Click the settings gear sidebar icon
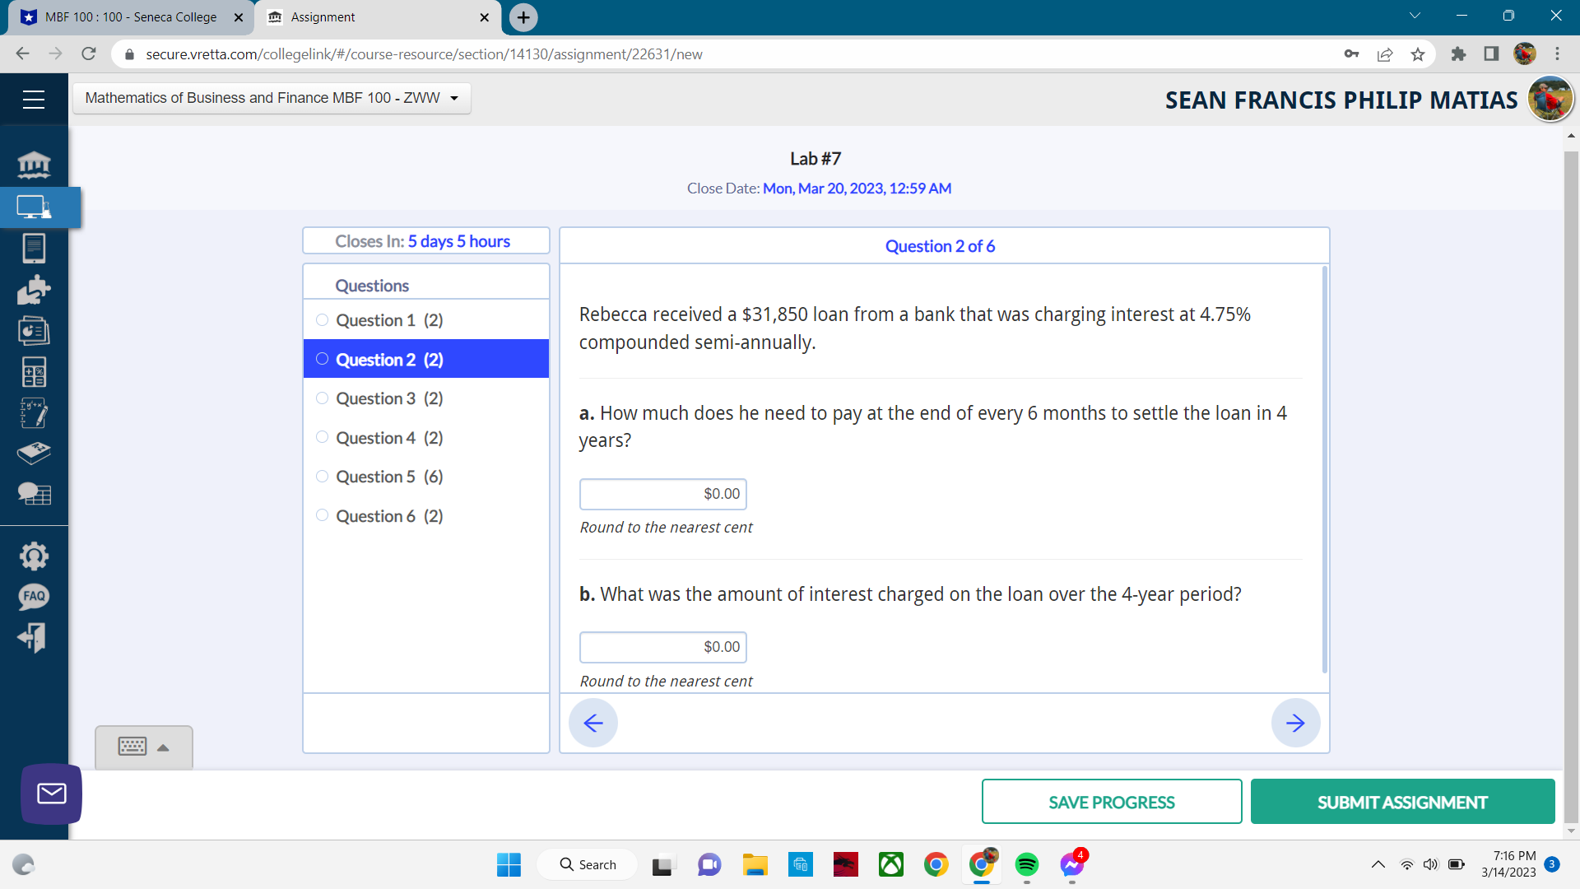 tap(34, 556)
